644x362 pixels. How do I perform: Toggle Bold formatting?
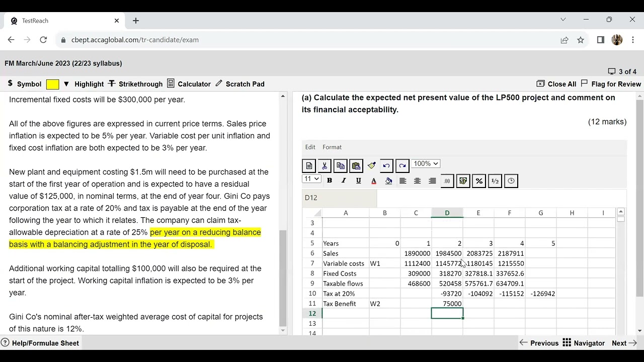point(330,180)
